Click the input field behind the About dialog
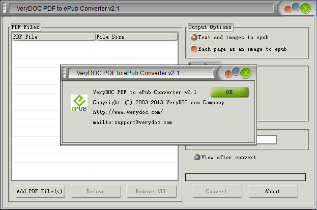The height and width of the screenshot is (210, 317). point(266,140)
